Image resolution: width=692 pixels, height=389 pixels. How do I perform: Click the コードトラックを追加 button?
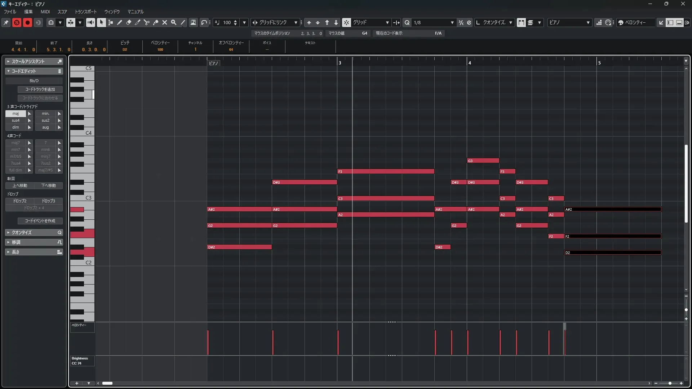pos(40,89)
